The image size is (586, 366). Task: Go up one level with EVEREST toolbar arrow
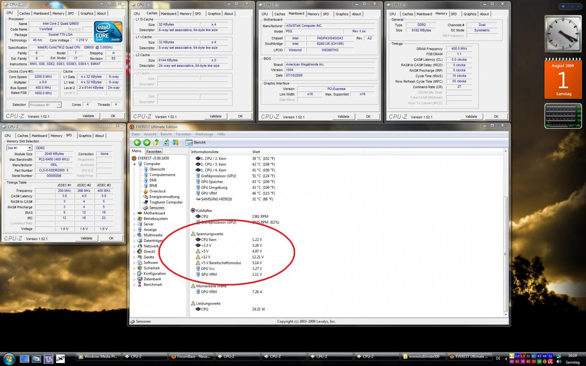(156, 142)
